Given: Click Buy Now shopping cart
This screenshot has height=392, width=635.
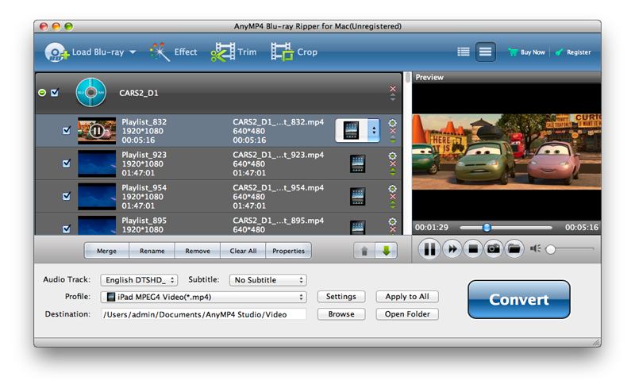Looking at the screenshot, I should click(527, 52).
